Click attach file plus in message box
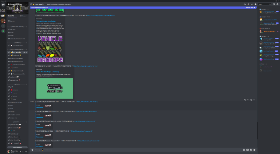The height and width of the screenshot is (154, 280). [32, 150]
